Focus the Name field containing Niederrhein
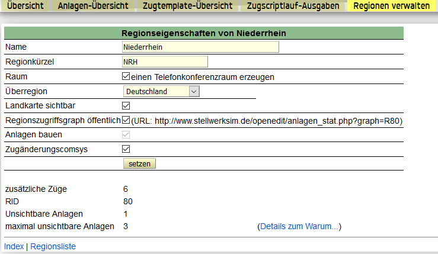Screen dimensions: 438x254 click(200, 47)
